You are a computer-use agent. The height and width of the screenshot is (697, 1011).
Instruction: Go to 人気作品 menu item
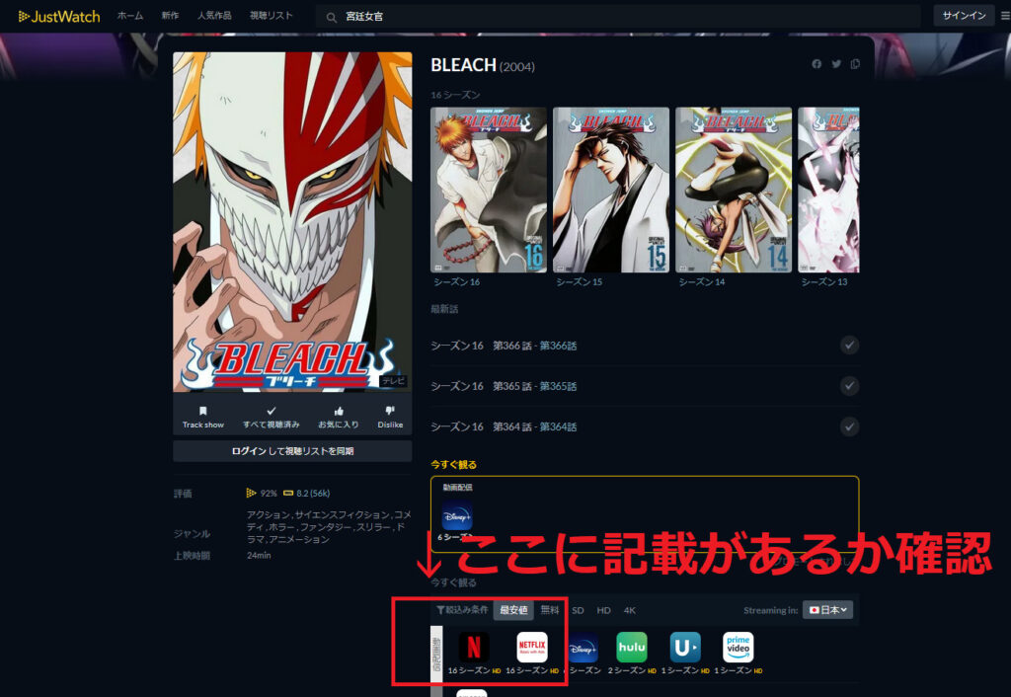214,16
